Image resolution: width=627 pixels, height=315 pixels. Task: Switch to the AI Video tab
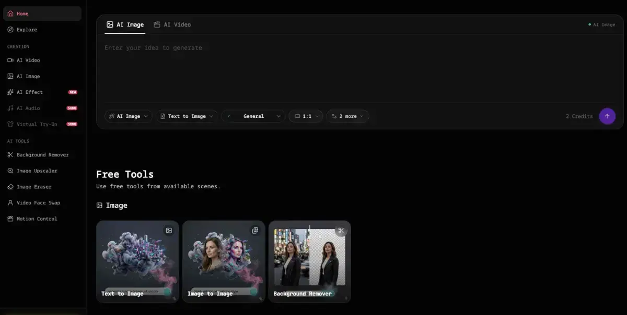[x=172, y=25]
